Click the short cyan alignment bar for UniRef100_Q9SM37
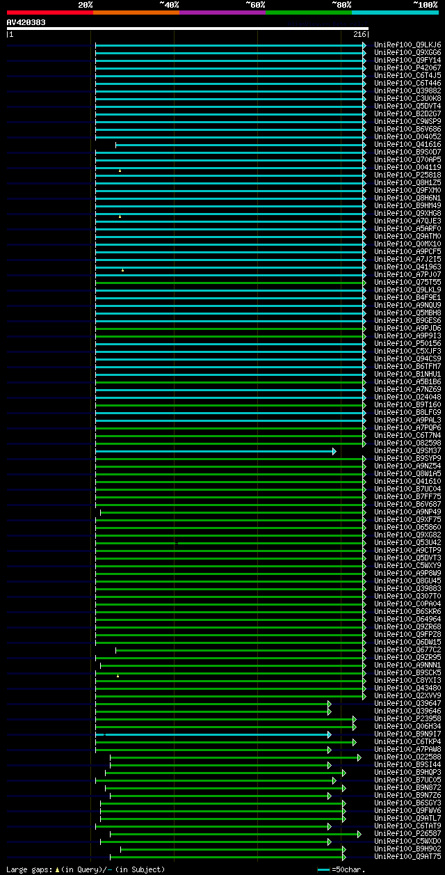Image resolution: width=445 pixels, height=875 pixels. [x=216, y=450]
